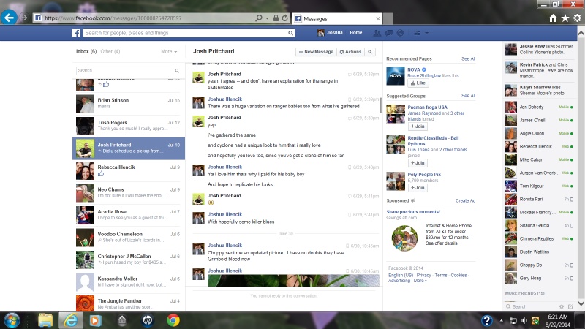Open the notifications globe icon
The width and height of the screenshot is (585, 329).
point(400,33)
